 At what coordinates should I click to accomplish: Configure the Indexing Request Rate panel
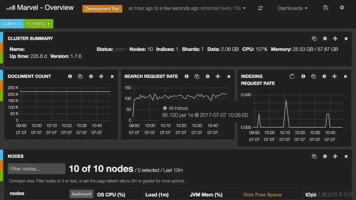coord(324,76)
